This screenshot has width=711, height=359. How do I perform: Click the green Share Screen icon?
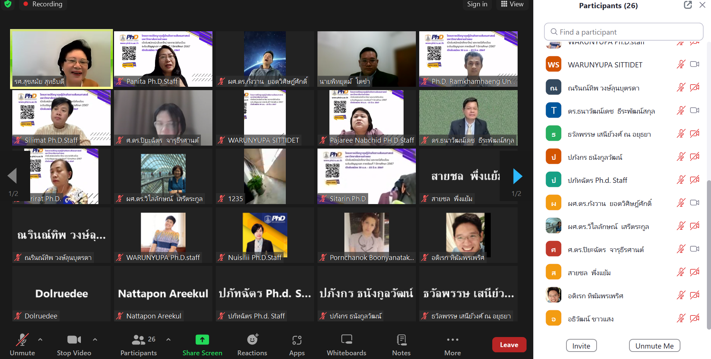click(202, 340)
